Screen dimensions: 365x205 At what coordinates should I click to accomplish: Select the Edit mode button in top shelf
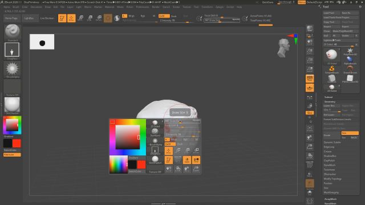point(62,18)
